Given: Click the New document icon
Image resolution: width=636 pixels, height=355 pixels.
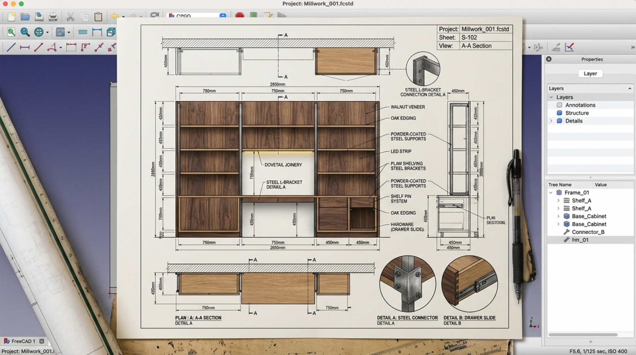Looking at the screenshot, I should [x=11, y=16].
